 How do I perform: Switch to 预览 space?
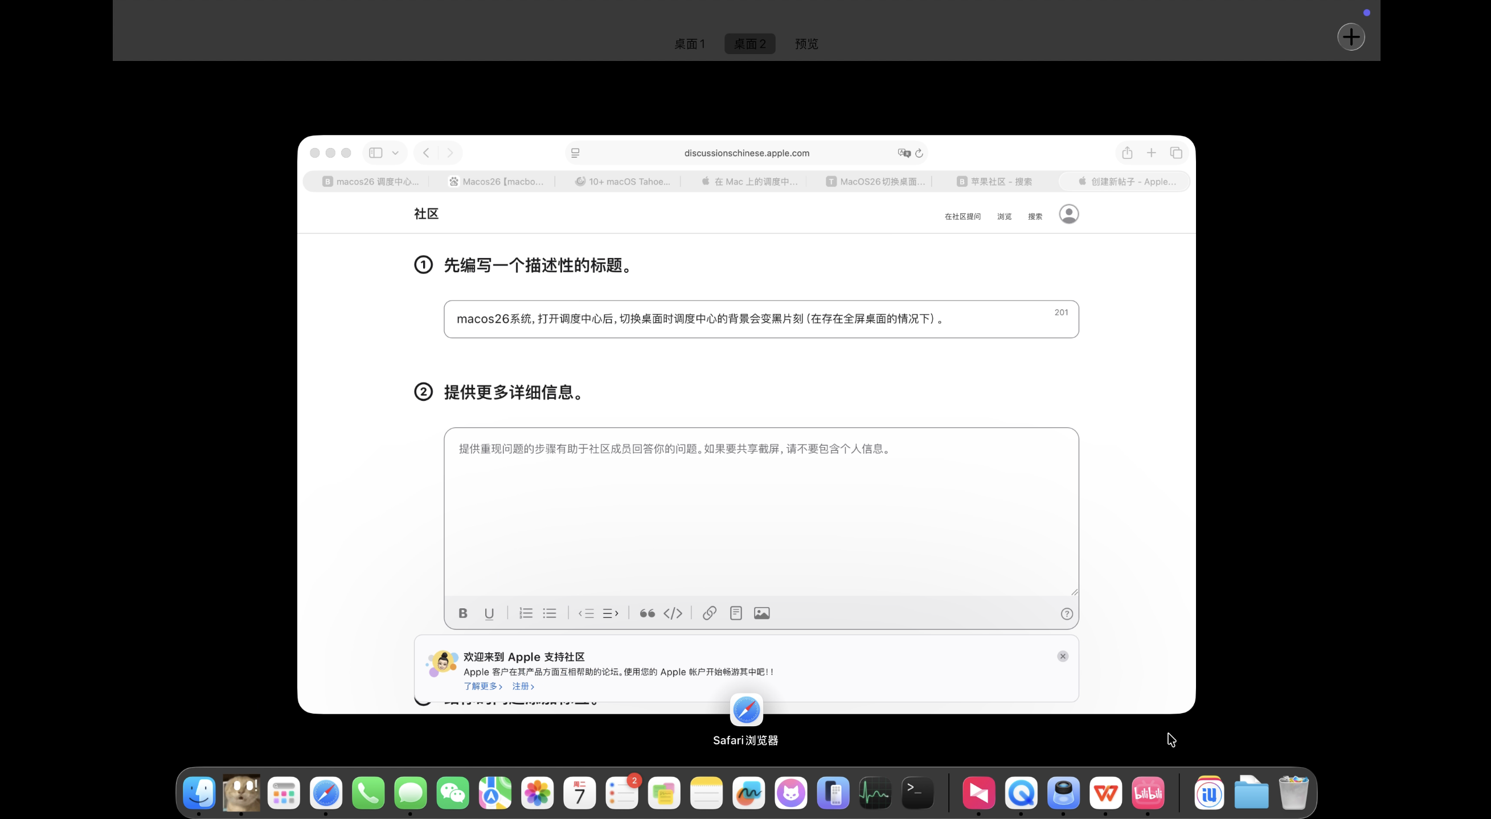coord(806,44)
